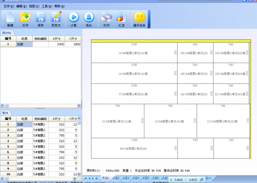257x183 pixels.
Task: Expand the toolbar overflow arrow
Action: (x=149, y=27)
